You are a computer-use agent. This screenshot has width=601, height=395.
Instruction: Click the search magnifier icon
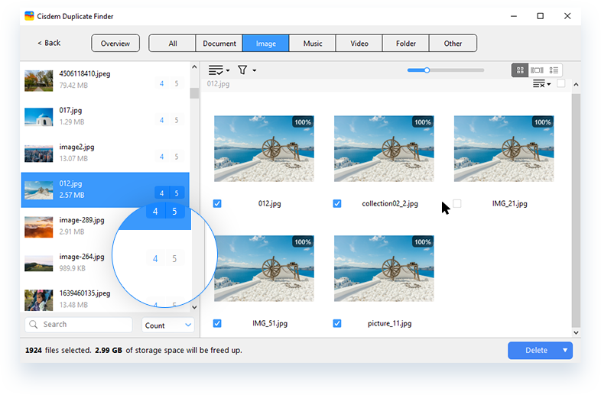point(34,325)
